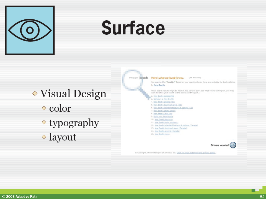Open 'New Beetle news' result
This screenshot has width=266, height=199.
pos(162,134)
